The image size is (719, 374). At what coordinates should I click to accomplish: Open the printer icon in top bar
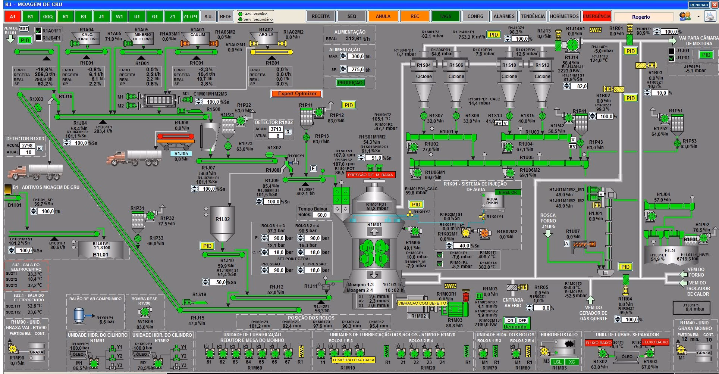[709, 16]
